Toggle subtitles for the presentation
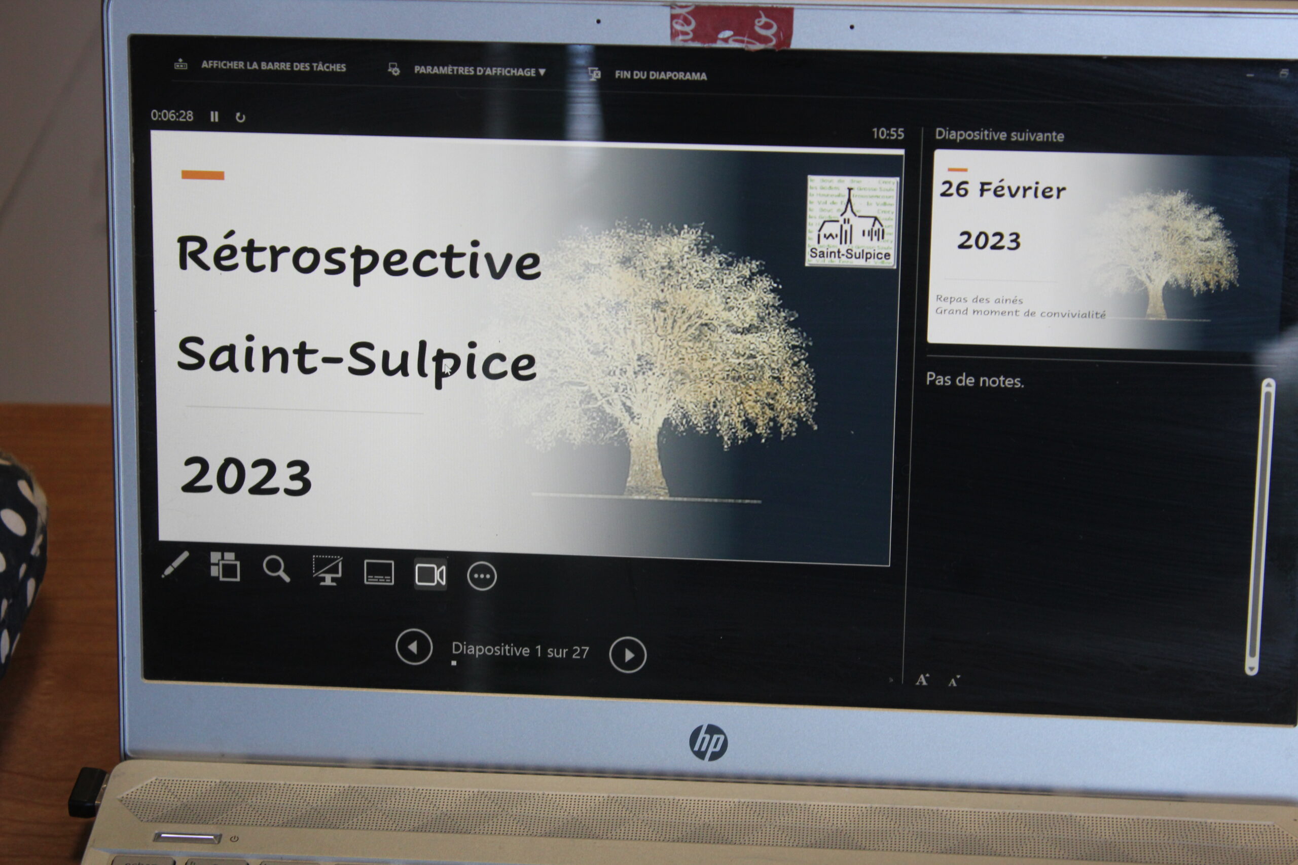The image size is (1298, 865). 379,573
